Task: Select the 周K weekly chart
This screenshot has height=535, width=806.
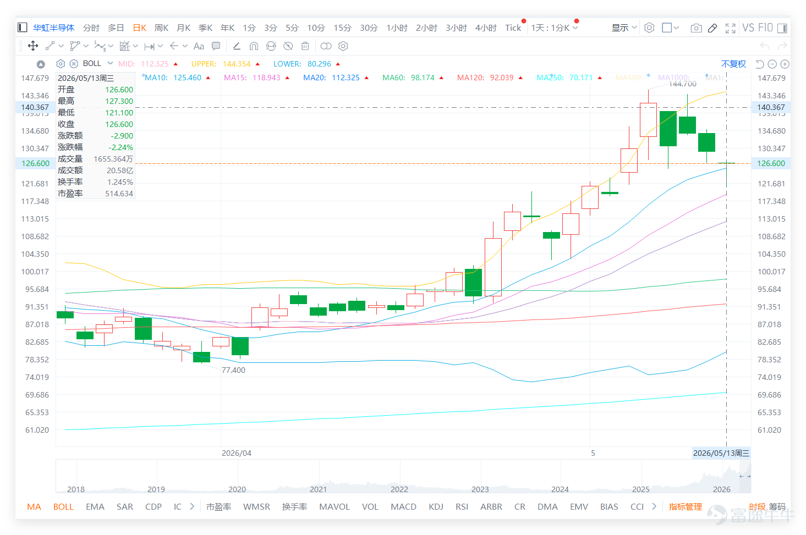Action: click(162, 27)
